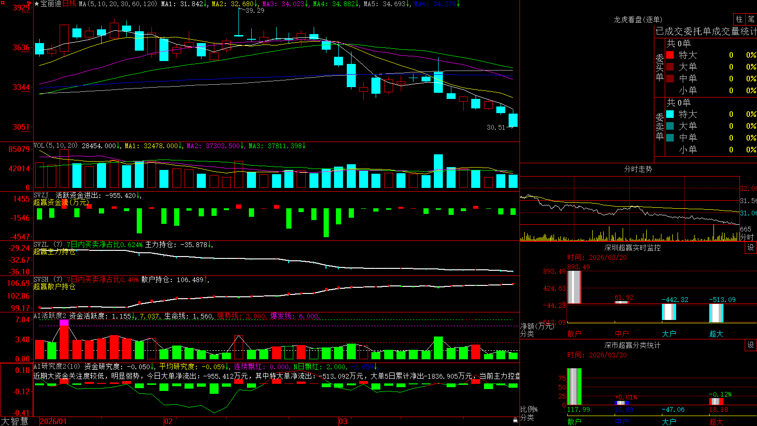
Task: Click the 已成交委托单成交量统计 header
Action: pyautogui.click(x=706, y=31)
